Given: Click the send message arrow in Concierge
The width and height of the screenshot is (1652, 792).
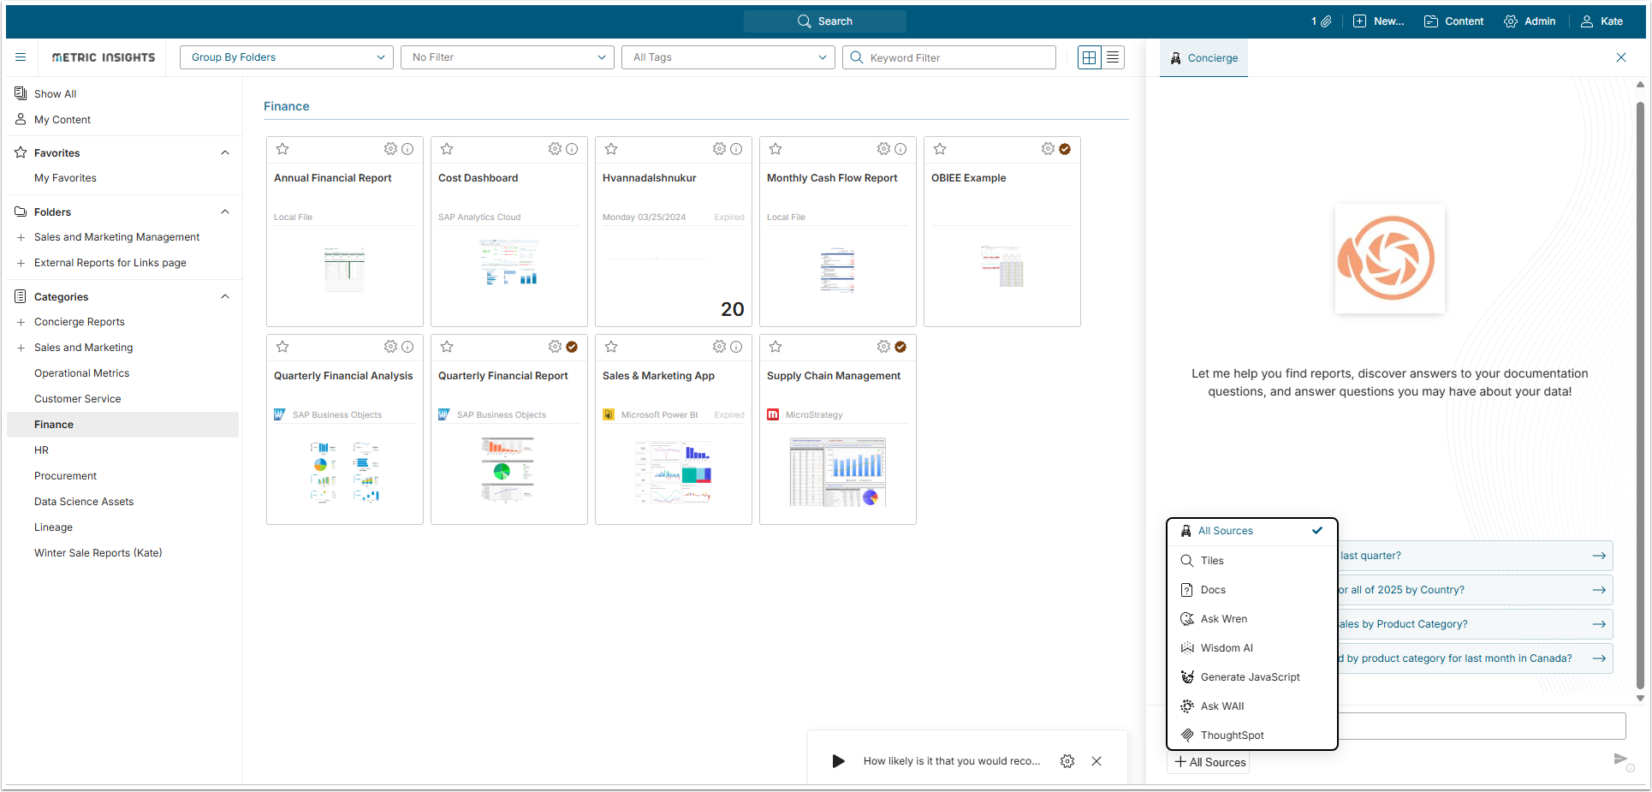Looking at the screenshot, I should coord(1619,759).
